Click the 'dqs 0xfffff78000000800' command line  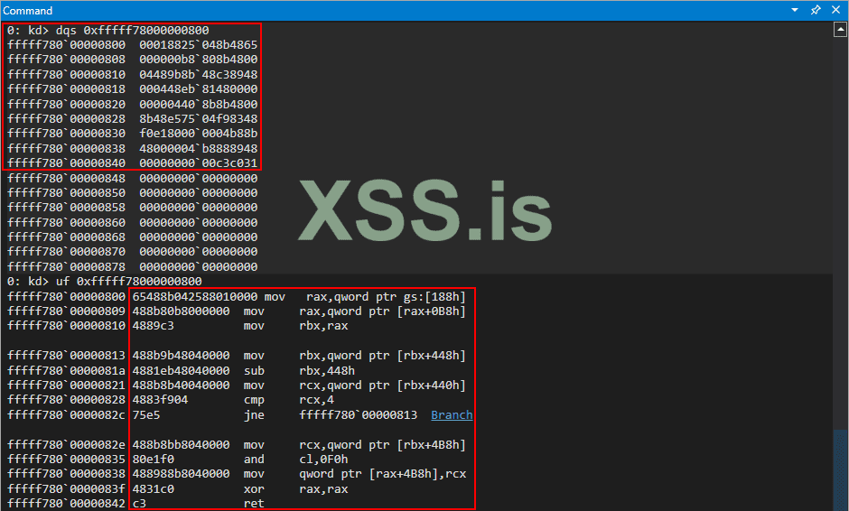click(133, 31)
